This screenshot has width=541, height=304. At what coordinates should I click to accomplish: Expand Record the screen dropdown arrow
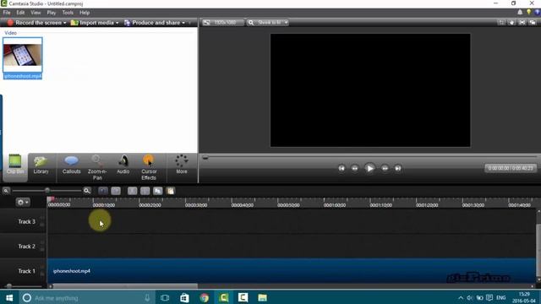pyautogui.click(x=64, y=23)
